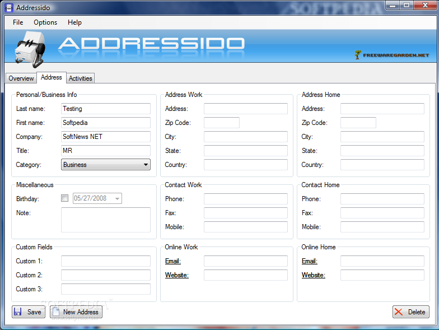Viewport: 439px width, 330px height.
Task: Click the Address Home address field
Action: point(382,109)
